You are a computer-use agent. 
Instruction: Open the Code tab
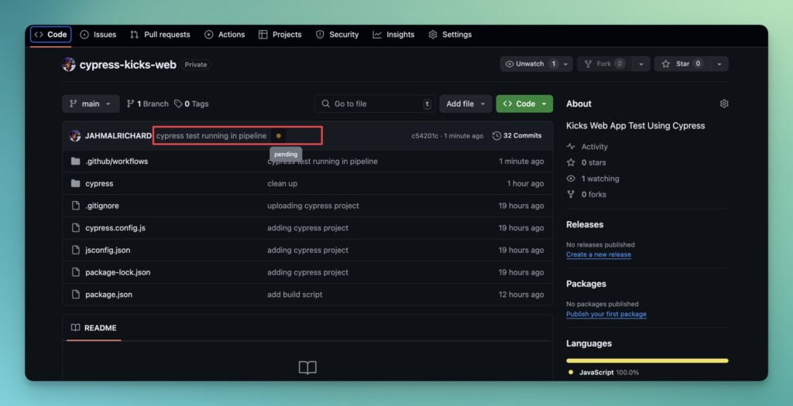click(x=50, y=34)
